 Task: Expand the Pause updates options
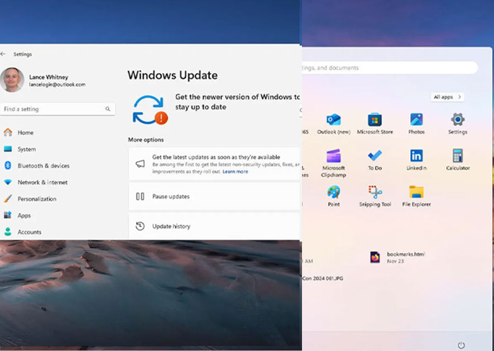[x=172, y=196]
